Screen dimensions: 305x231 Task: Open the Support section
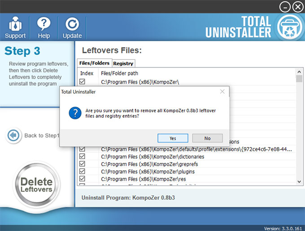pyautogui.click(x=15, y=27)
